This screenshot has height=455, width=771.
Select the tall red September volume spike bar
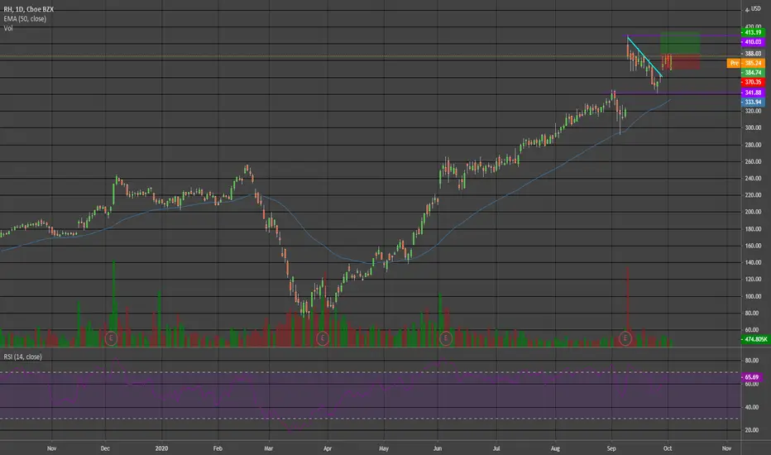pyautogui.click(x=627, y=307)
